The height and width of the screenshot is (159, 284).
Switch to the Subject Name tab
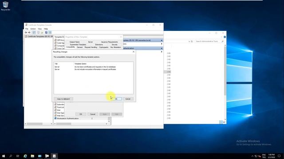75,42
